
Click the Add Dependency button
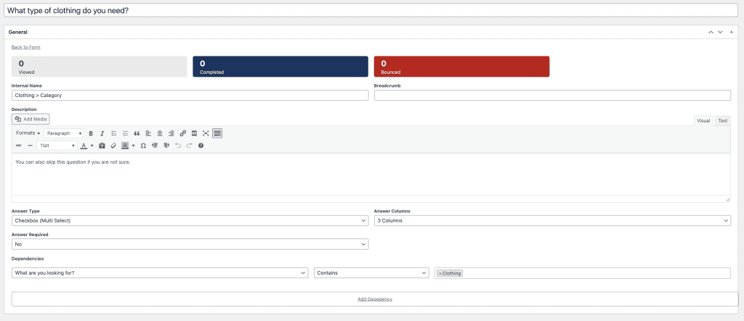pos(375,299)
